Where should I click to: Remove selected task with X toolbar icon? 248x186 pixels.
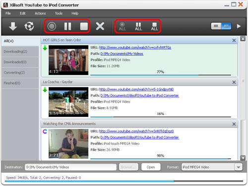tap(100, 26)
